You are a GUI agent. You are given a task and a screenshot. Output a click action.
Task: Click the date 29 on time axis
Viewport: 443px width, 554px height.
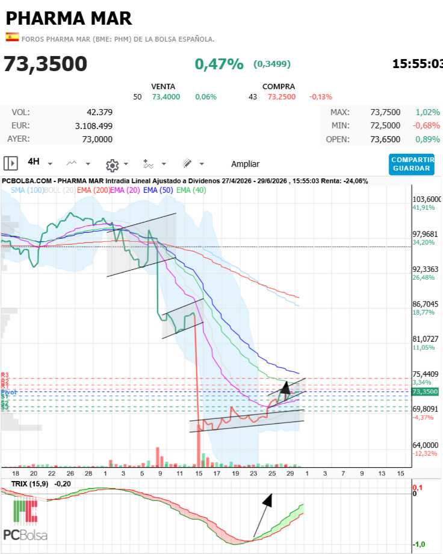click(290, 473)
